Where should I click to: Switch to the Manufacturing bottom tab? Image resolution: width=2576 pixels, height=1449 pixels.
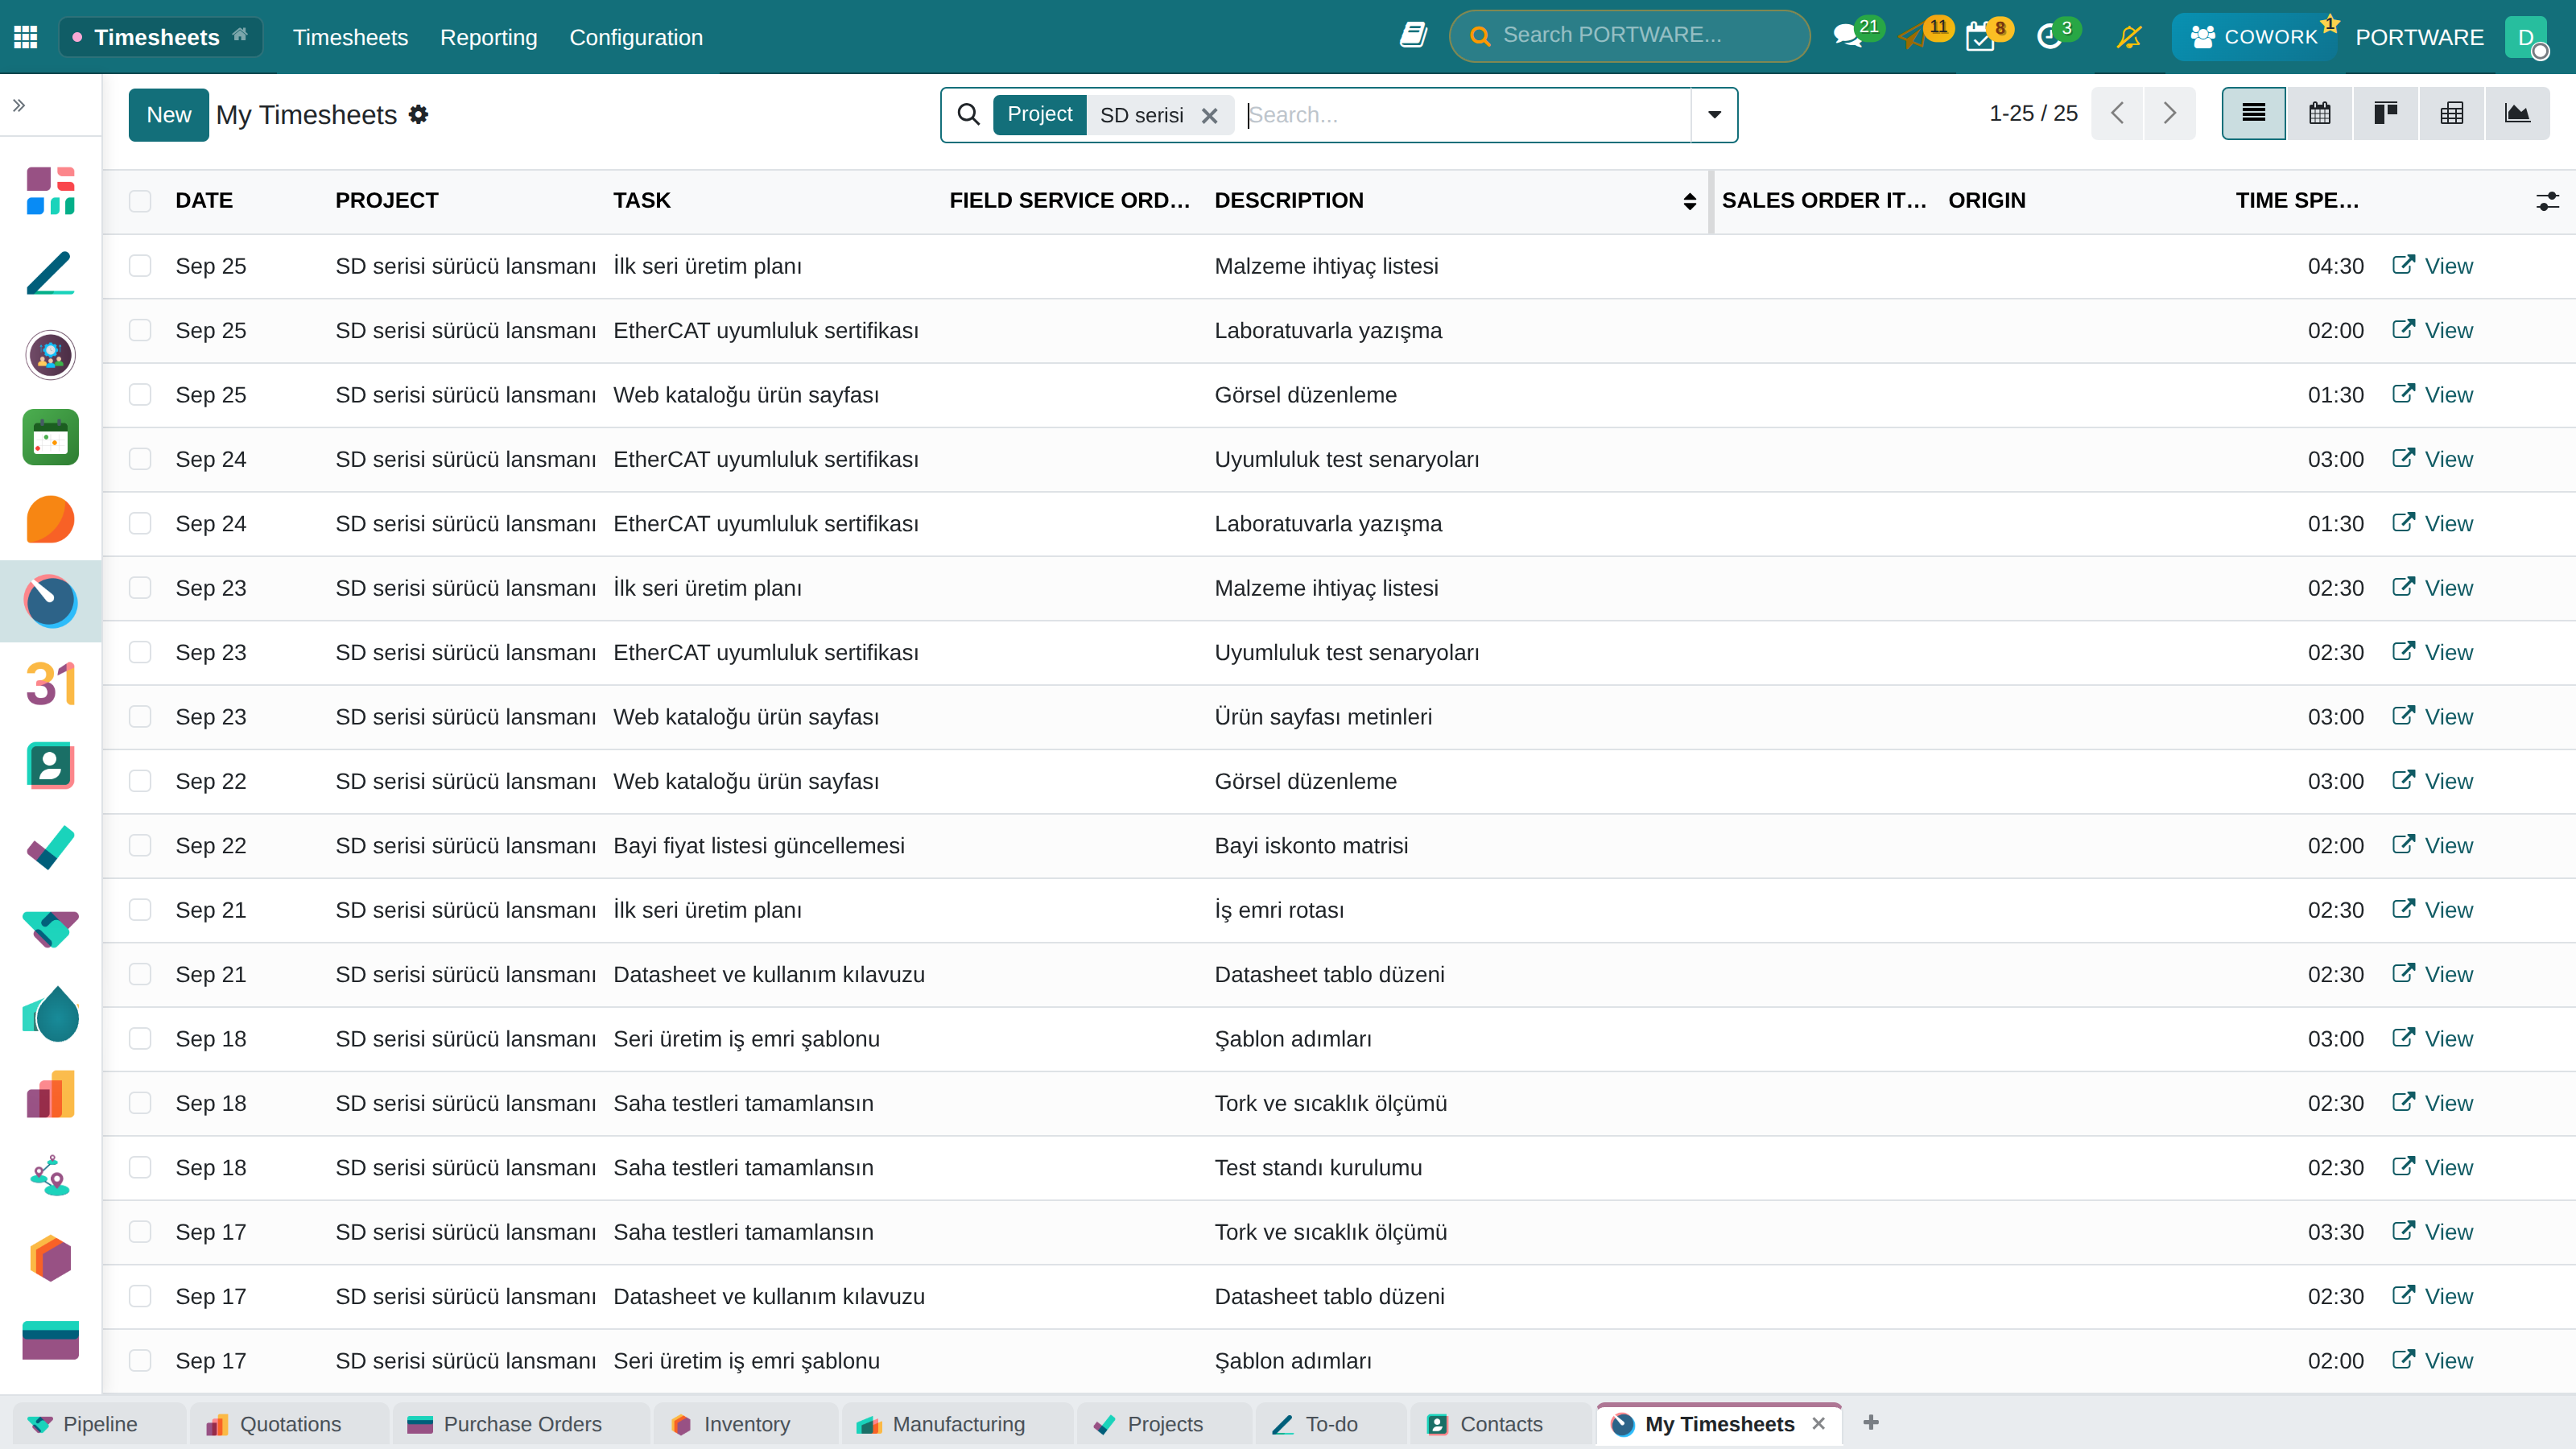coord(957,1423)
